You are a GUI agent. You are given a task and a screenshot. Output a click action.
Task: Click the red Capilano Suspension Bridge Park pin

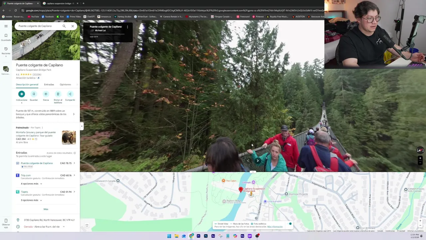tap(241, 190)
